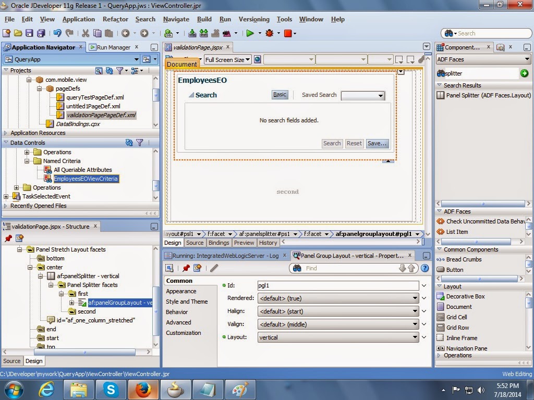Click the Save toolbar icon
The width and height of the screenshot is (534, 400).
tap(29, 33)
